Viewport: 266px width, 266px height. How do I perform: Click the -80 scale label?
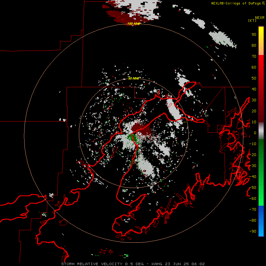pos(253,220)
